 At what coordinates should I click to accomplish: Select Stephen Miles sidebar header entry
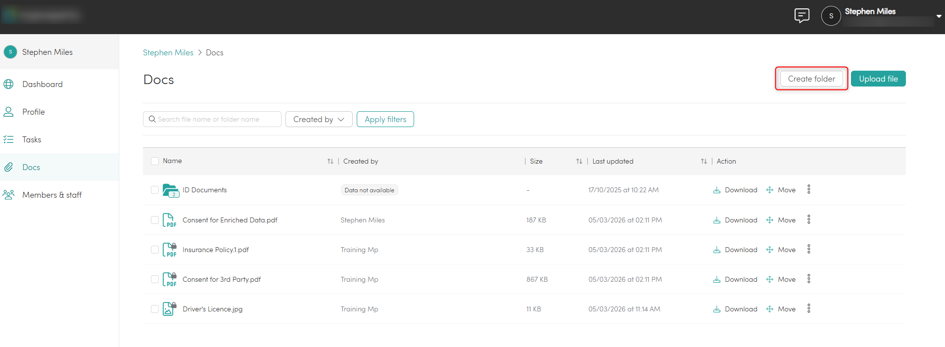tap(59, 52)
